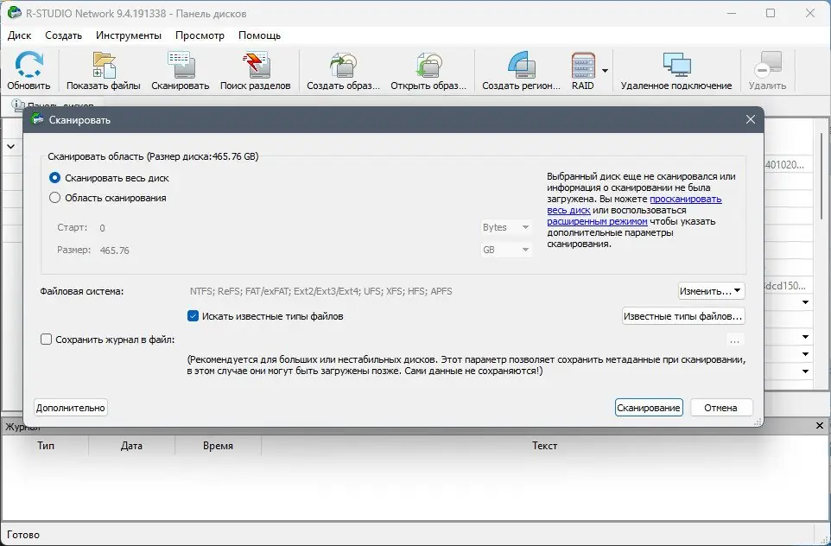Click the Время column header in the journal
Viewport: 831px width, 546px height.
218,446
